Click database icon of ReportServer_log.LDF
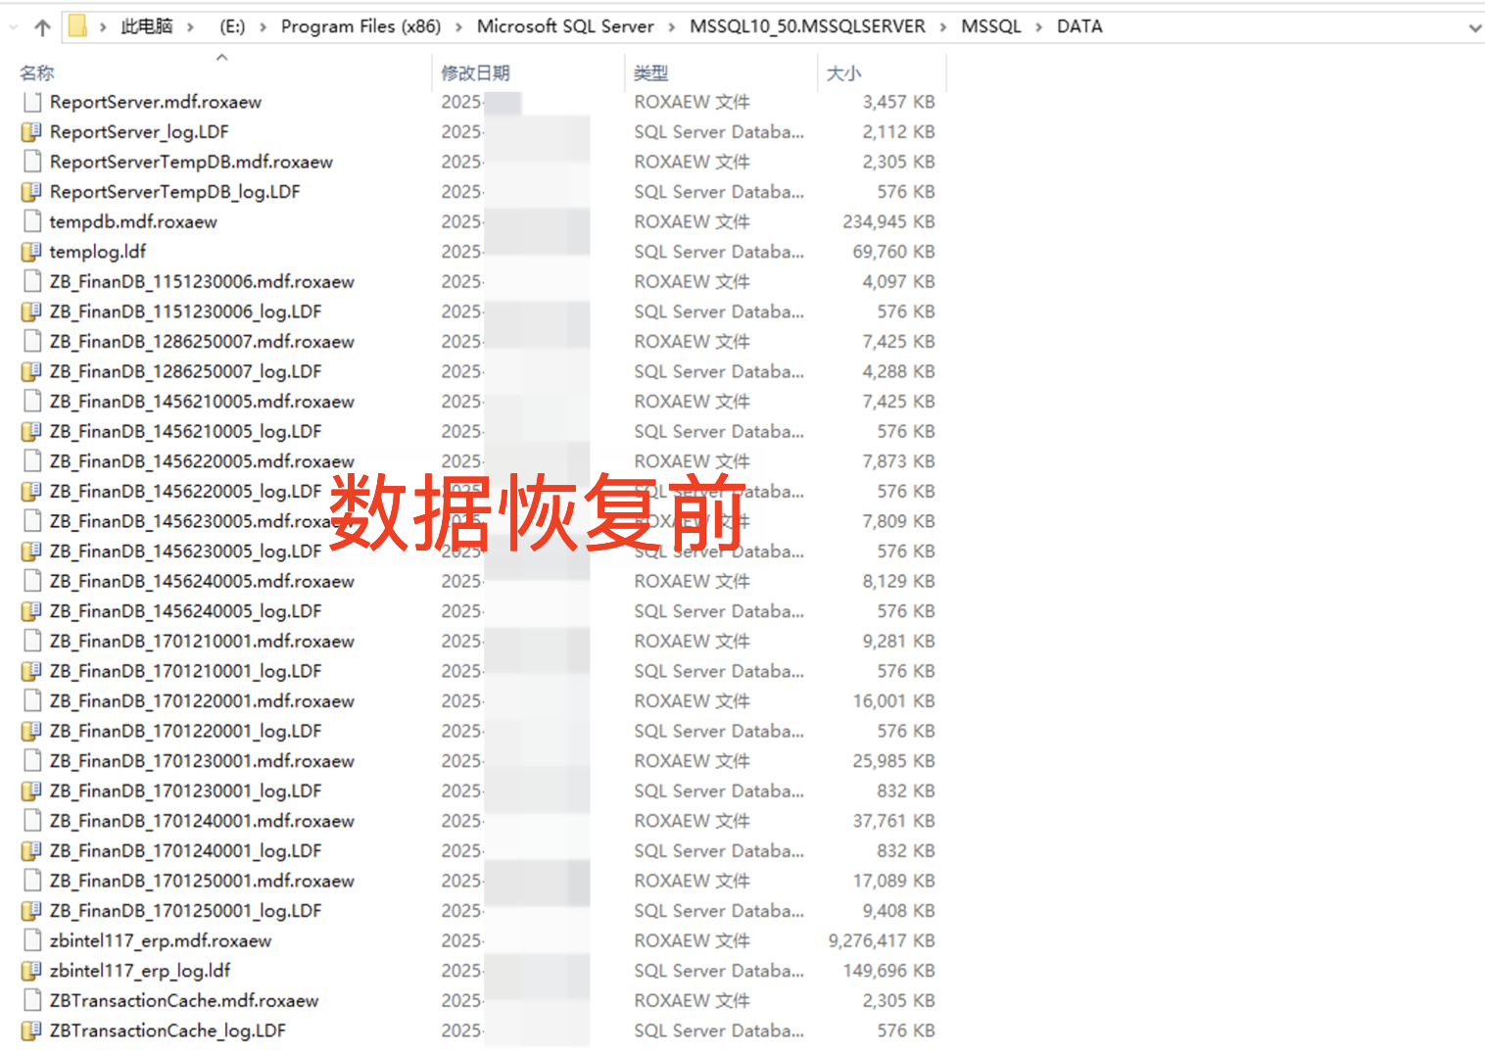Screen dimensions: 1485x1054 point(31,131)
